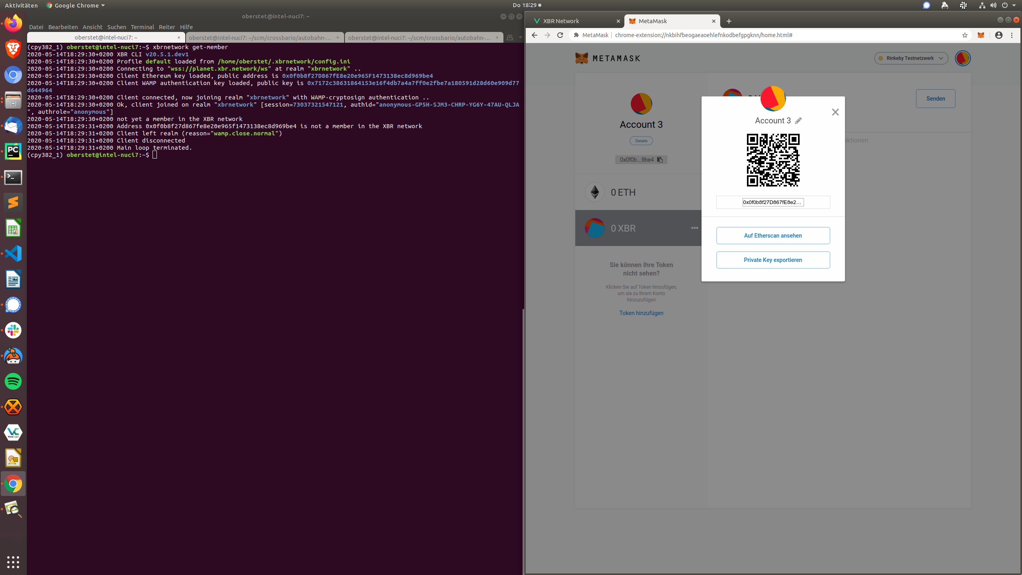Open Slack from the dock
Image resolution: width=1022 pixels, height=575 pixels.
pos(13,330)
